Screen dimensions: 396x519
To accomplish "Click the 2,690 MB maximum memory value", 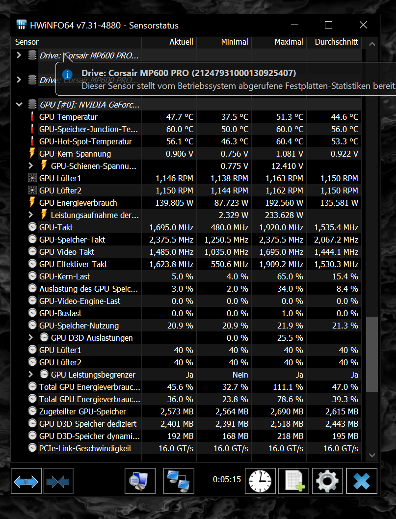I will (287, 411).
